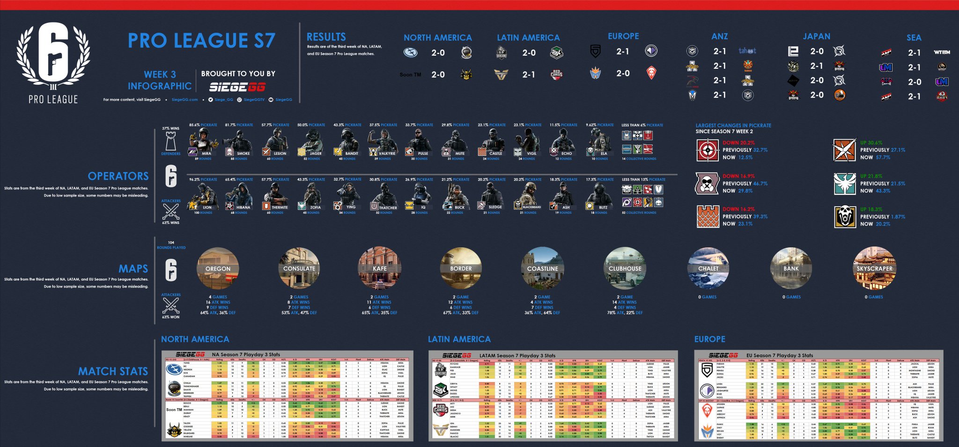Screen dimensions: 959x447
Task: Select the Bank map thumbnail
Action: tap(791, 268)
